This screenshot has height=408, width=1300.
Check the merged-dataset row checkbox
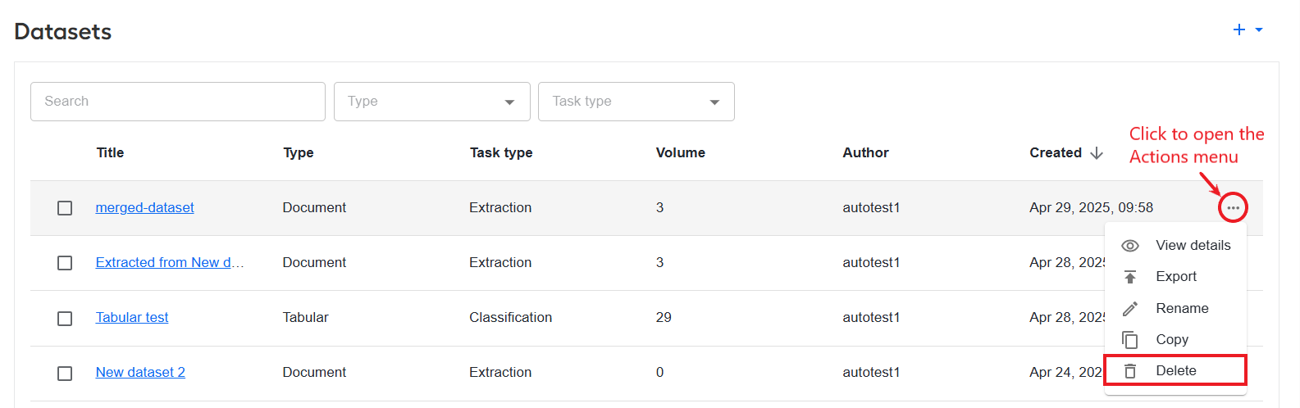(x=65, y=208)
